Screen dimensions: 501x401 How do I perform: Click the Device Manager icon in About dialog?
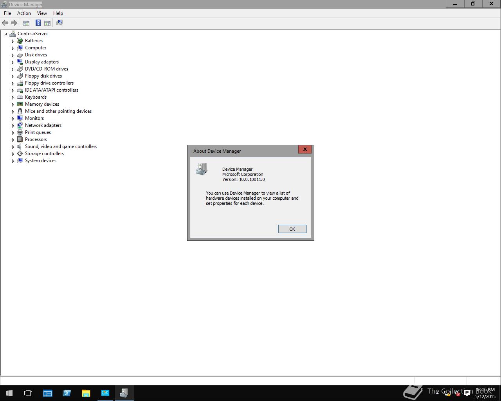click(202, 169)
